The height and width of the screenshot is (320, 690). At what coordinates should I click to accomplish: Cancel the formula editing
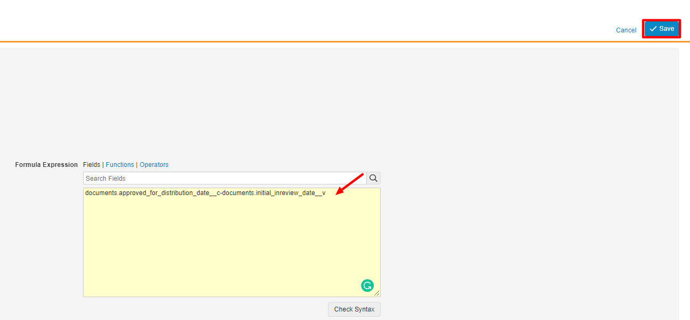[626, 30]
